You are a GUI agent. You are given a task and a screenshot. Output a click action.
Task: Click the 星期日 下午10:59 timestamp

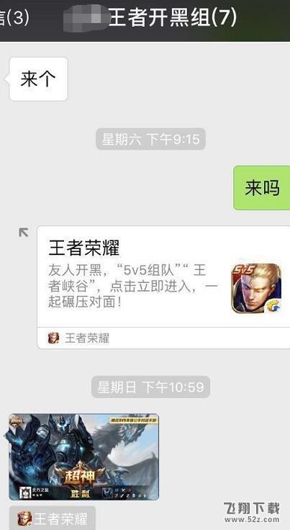pos(150,387)
